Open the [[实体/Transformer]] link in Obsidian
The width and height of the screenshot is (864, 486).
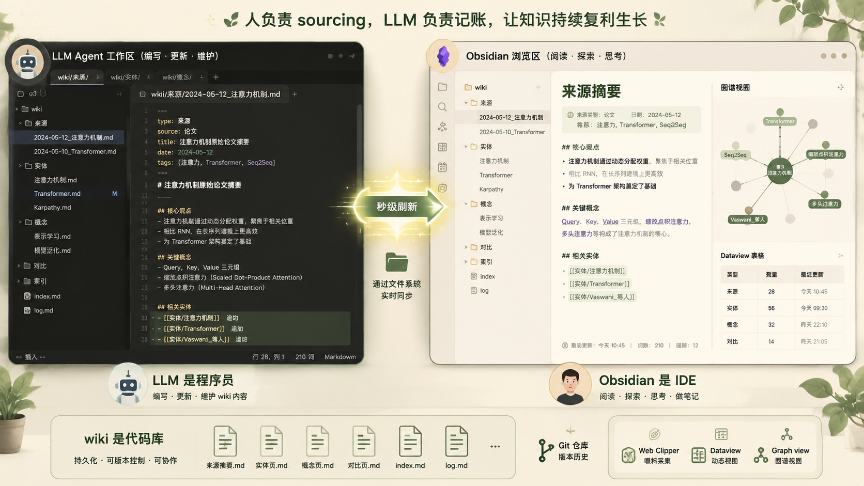coord(599,284)
